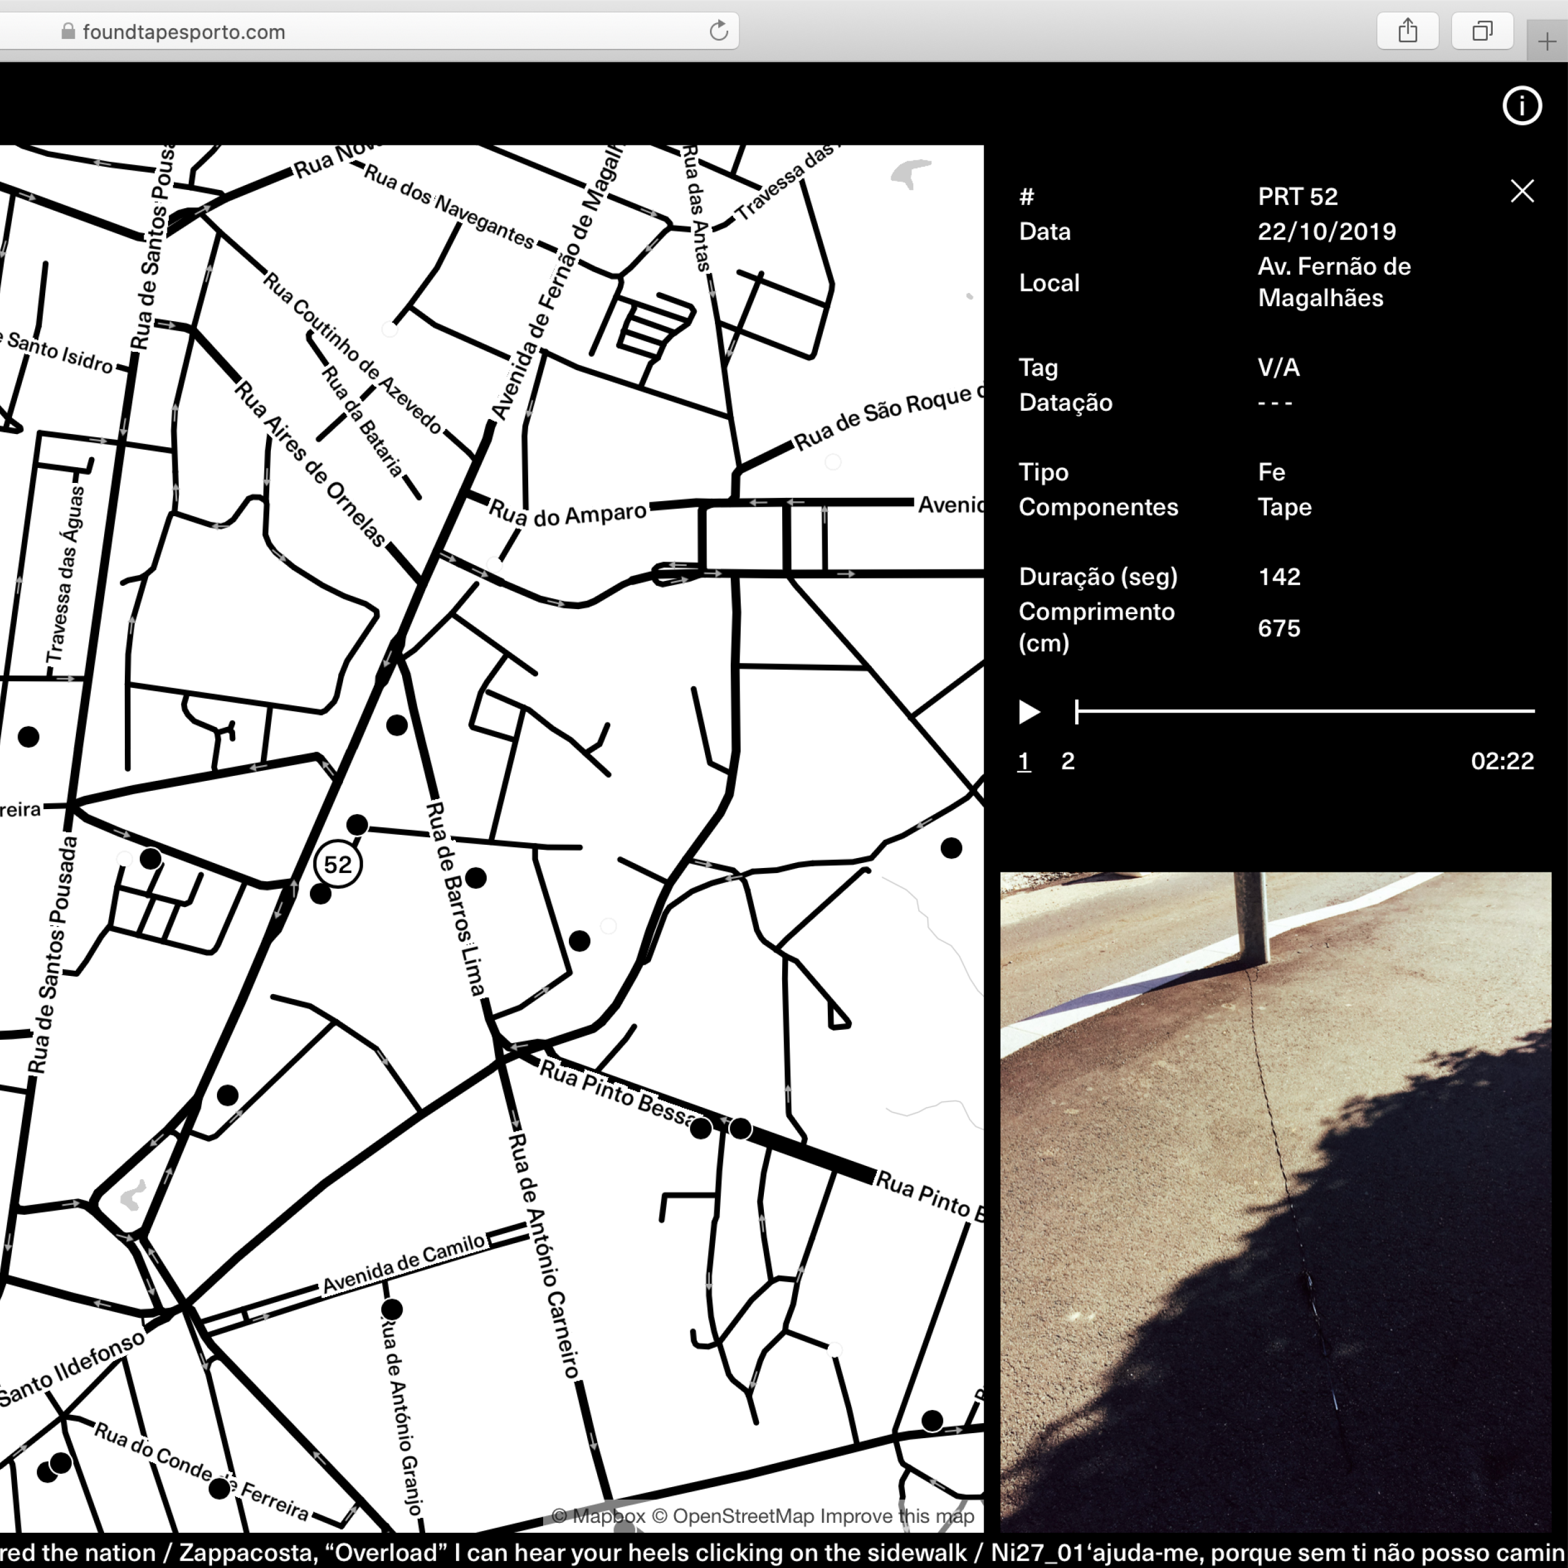The image size is (1568, 1568).
Task: Open the OpenStreetMap attribution link
Action: (733, 1516)
